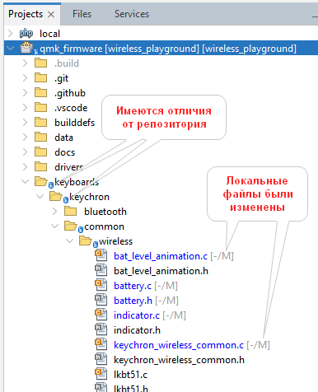This screenshot has height=392, width=318.
Task: Expand the bluetooth folder
Action: click(x=55, y=211)
